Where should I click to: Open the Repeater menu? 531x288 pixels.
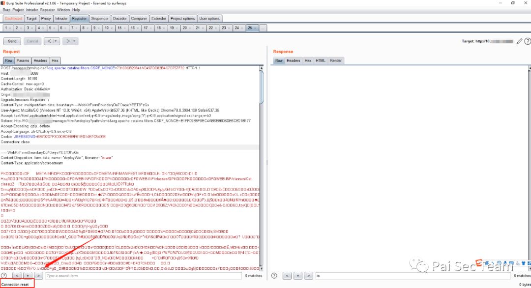47,10
